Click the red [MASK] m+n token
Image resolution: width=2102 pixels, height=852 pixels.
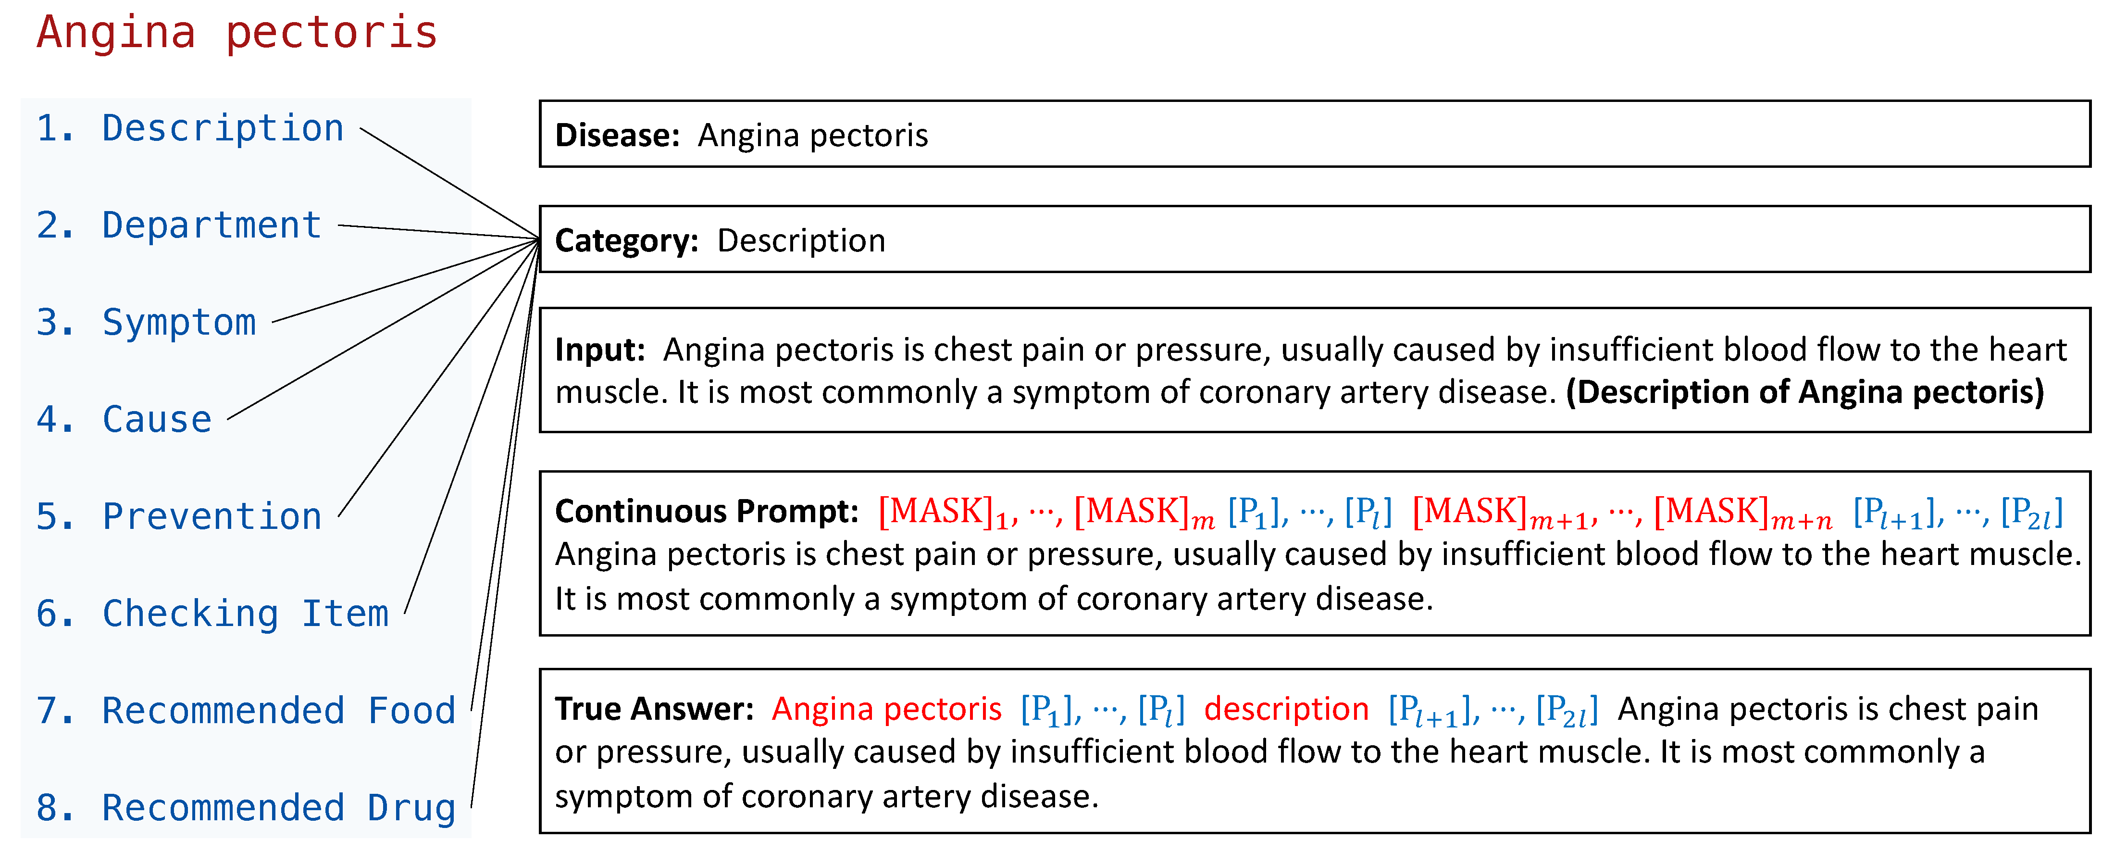pyautogui.click(x=1742, y=512)
